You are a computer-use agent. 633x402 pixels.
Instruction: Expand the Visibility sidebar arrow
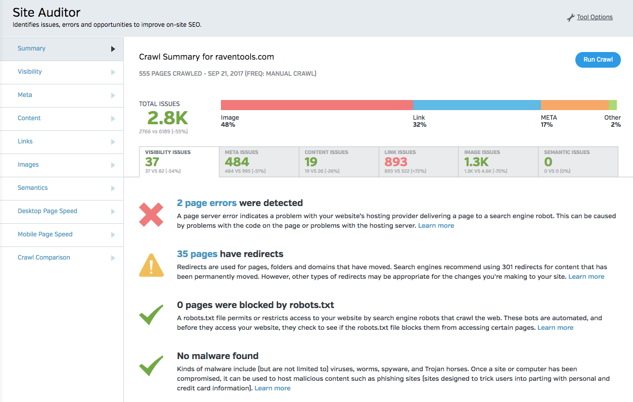tap(113, 72)
